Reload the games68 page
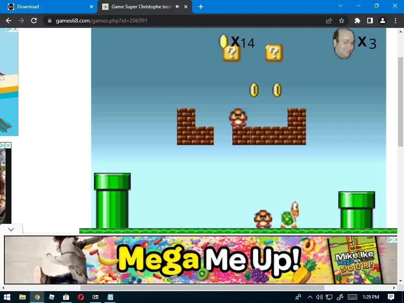 (x=34, y=21)
